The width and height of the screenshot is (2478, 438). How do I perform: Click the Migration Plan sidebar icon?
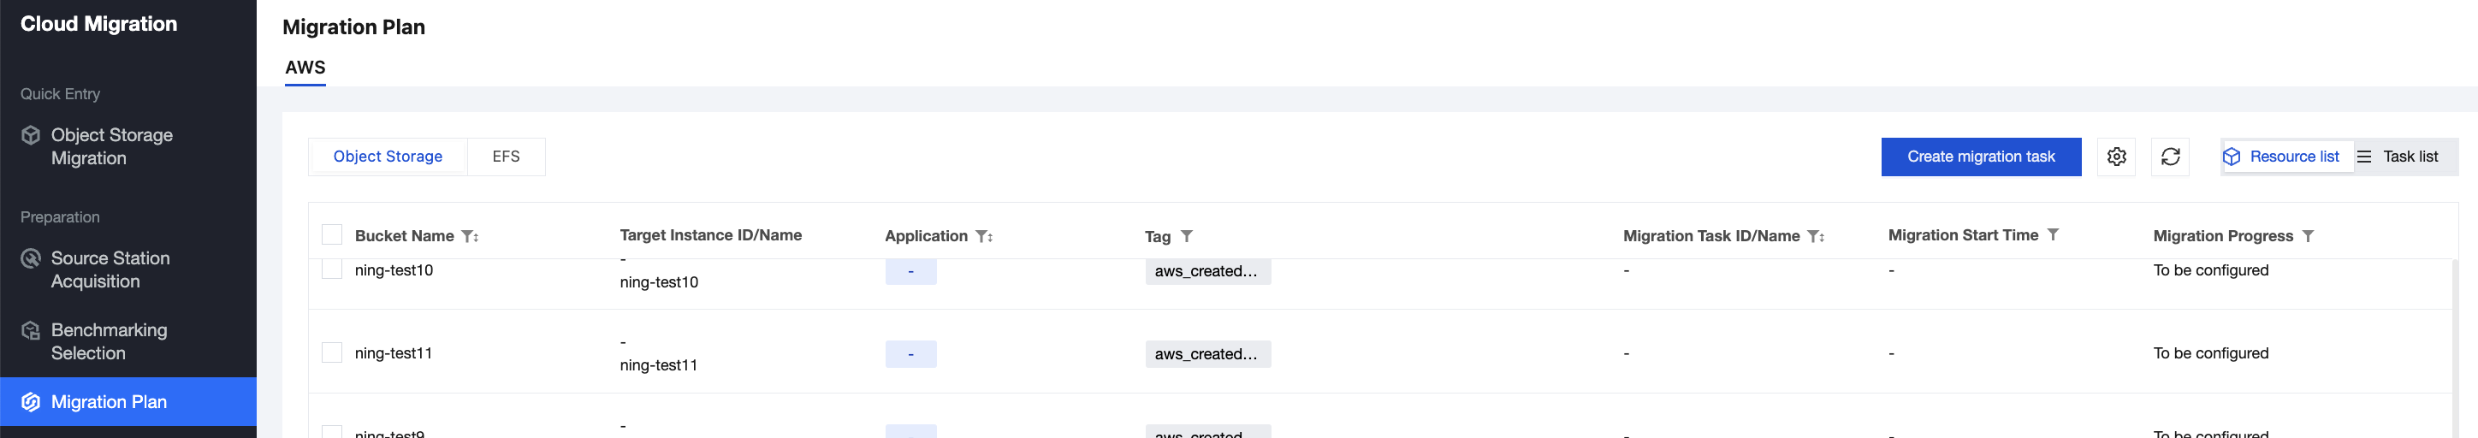click(x=31, y=402)
